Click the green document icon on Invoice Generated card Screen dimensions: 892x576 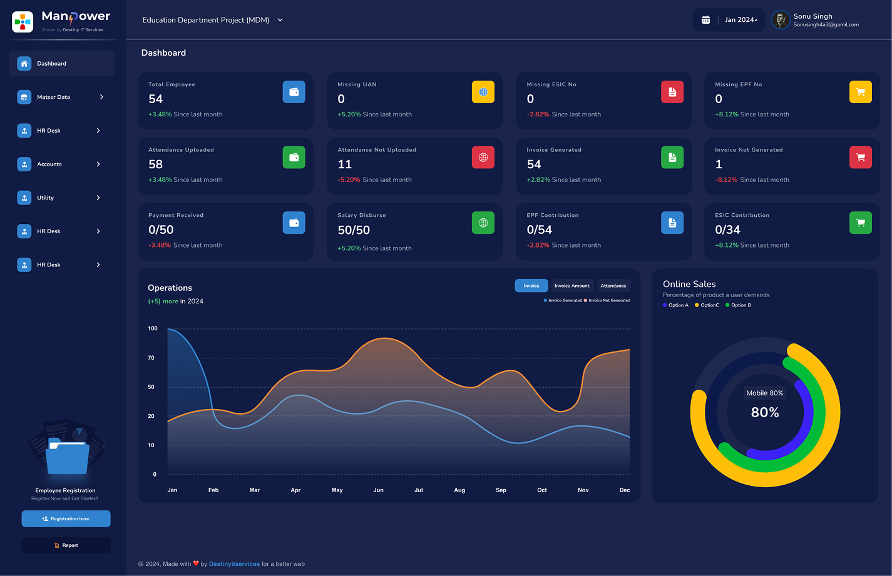[672, 158]
